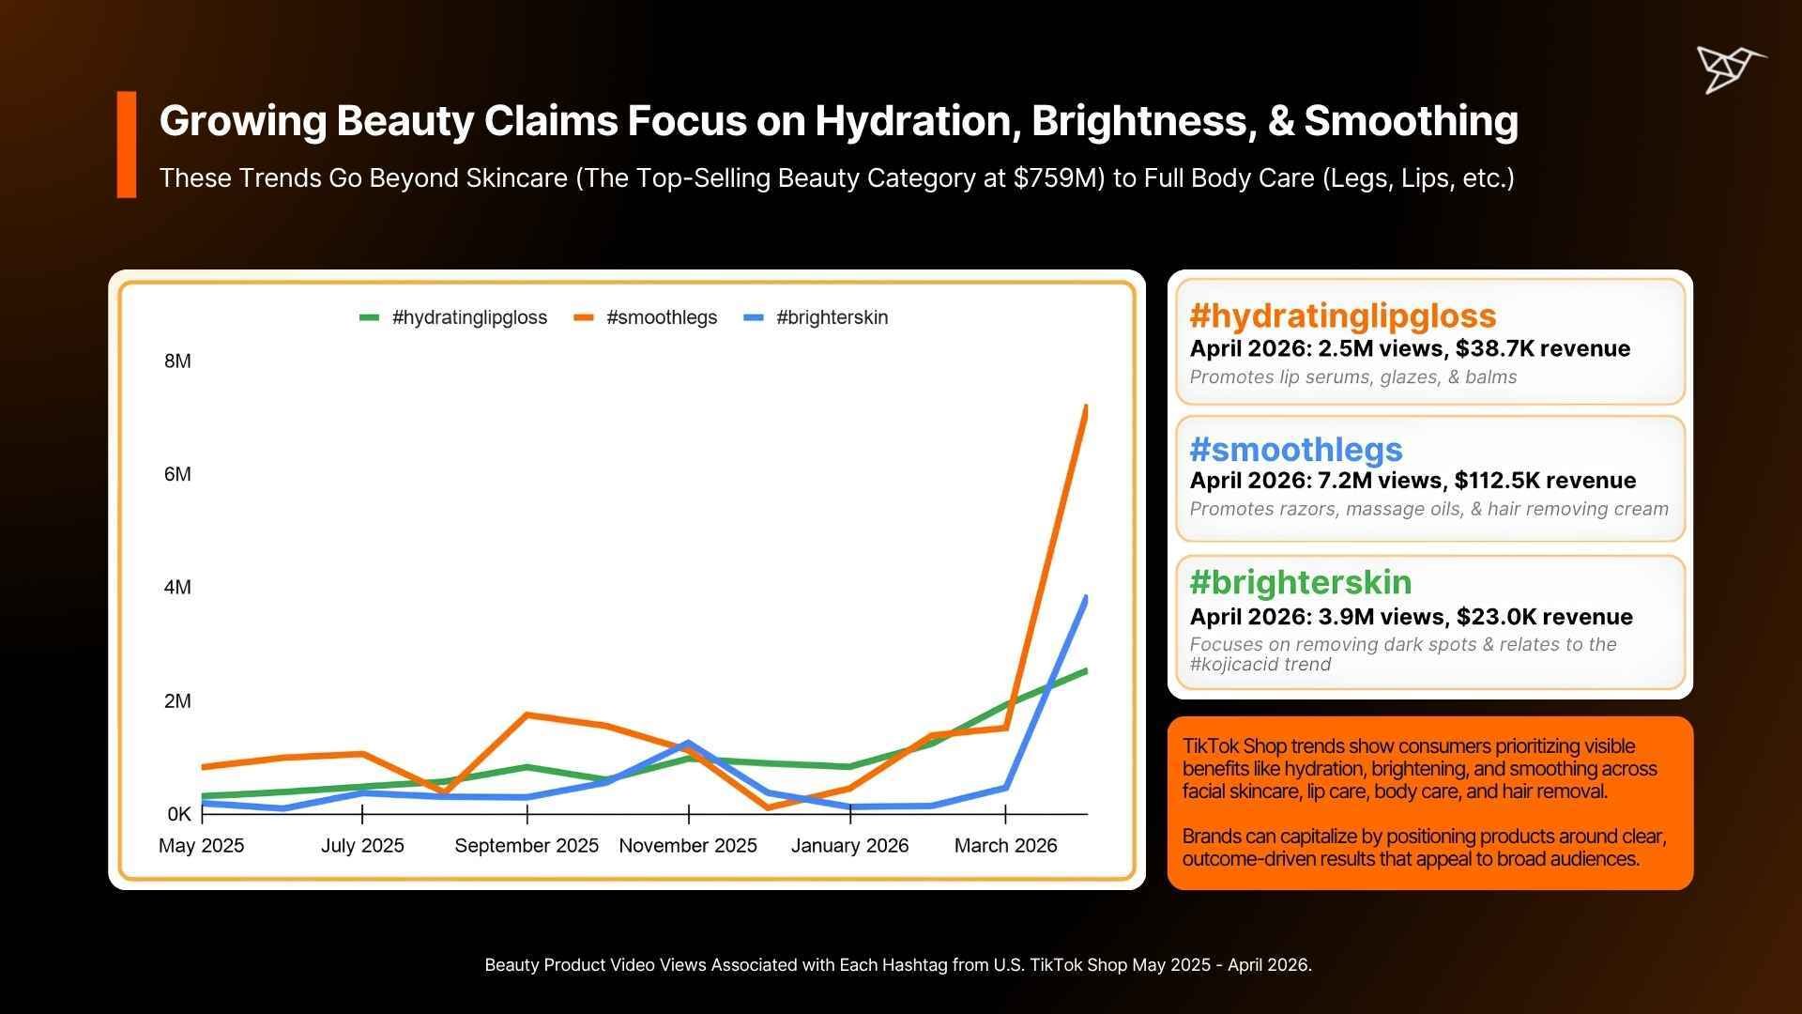Click the 2M y-axis label

click(x=177, y=701)
